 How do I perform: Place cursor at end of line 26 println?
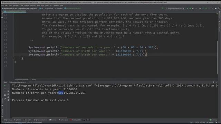coord(146,55)
